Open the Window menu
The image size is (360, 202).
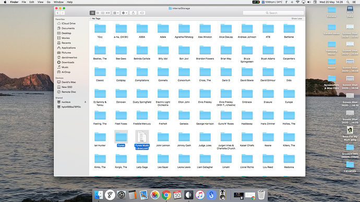pyautogui.click(x=58, y=2)
